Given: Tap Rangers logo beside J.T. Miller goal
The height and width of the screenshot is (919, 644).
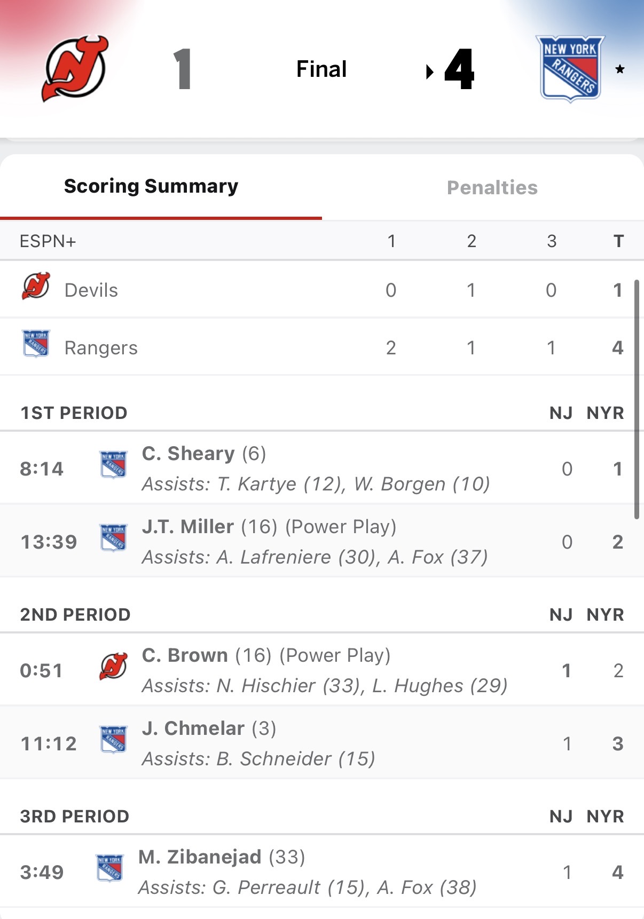Looking at the screenshot, I should click(x=113, y=537).
